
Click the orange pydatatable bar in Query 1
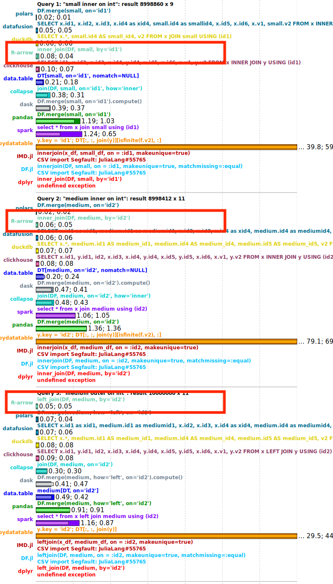[x=166, y=147]
